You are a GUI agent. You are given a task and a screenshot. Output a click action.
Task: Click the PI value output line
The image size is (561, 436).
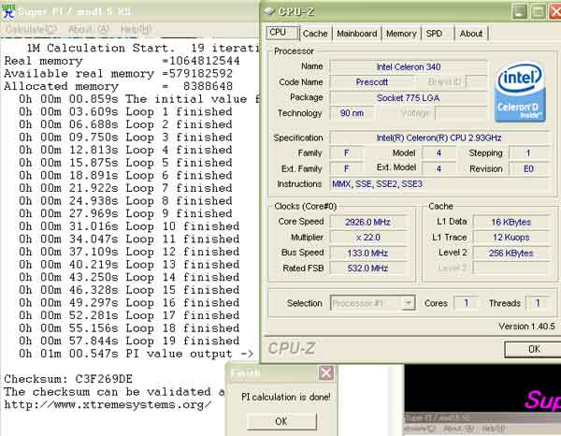137,354
